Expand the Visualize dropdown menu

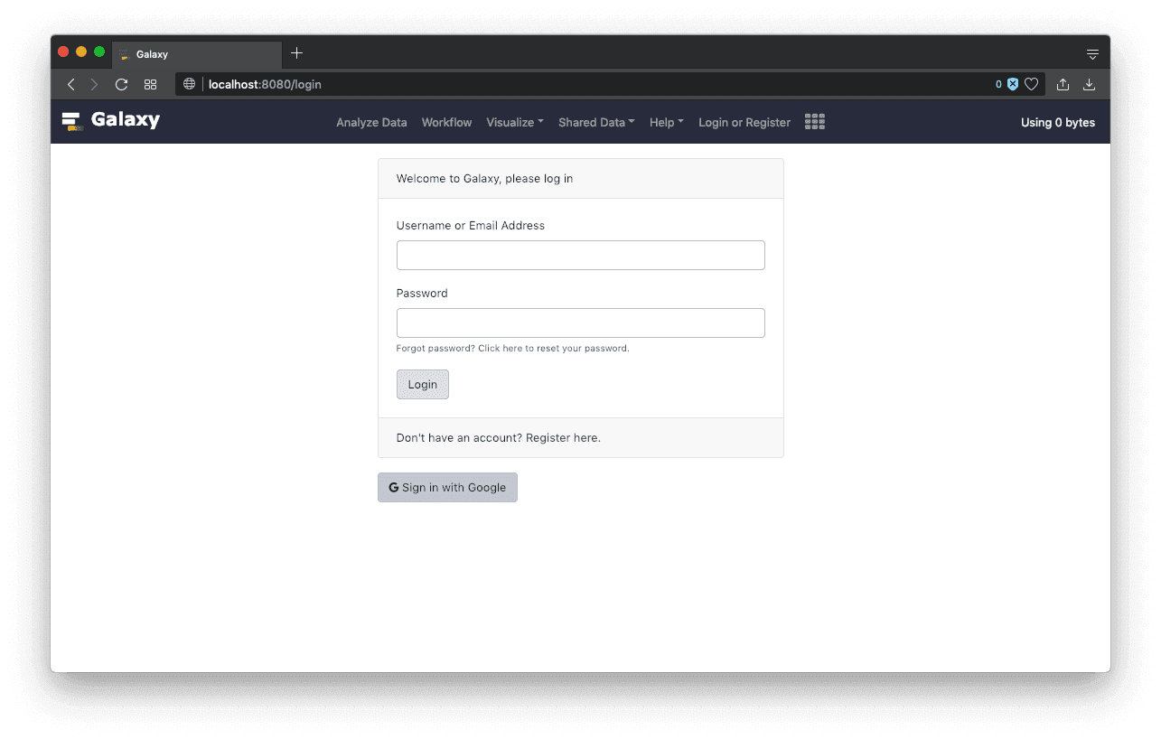pyautogui.click(x=514, y=122)
